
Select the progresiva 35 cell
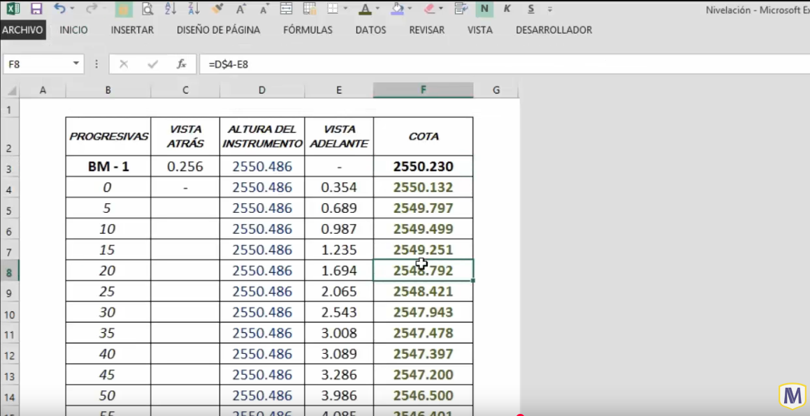108,333
